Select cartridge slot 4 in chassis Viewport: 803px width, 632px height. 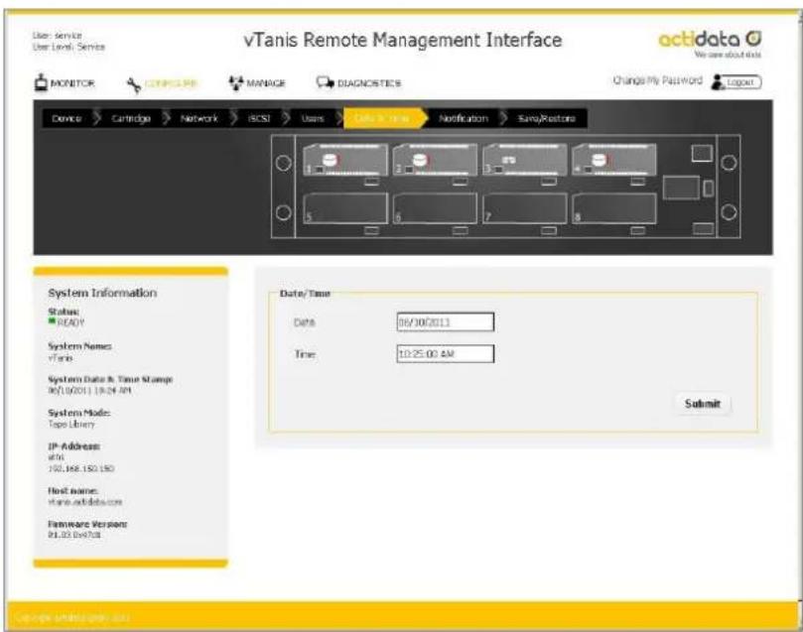point(614,160)
